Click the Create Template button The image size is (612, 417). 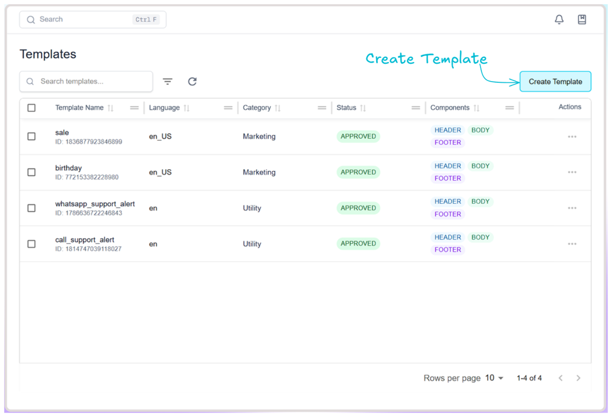[x=555, y=82]
